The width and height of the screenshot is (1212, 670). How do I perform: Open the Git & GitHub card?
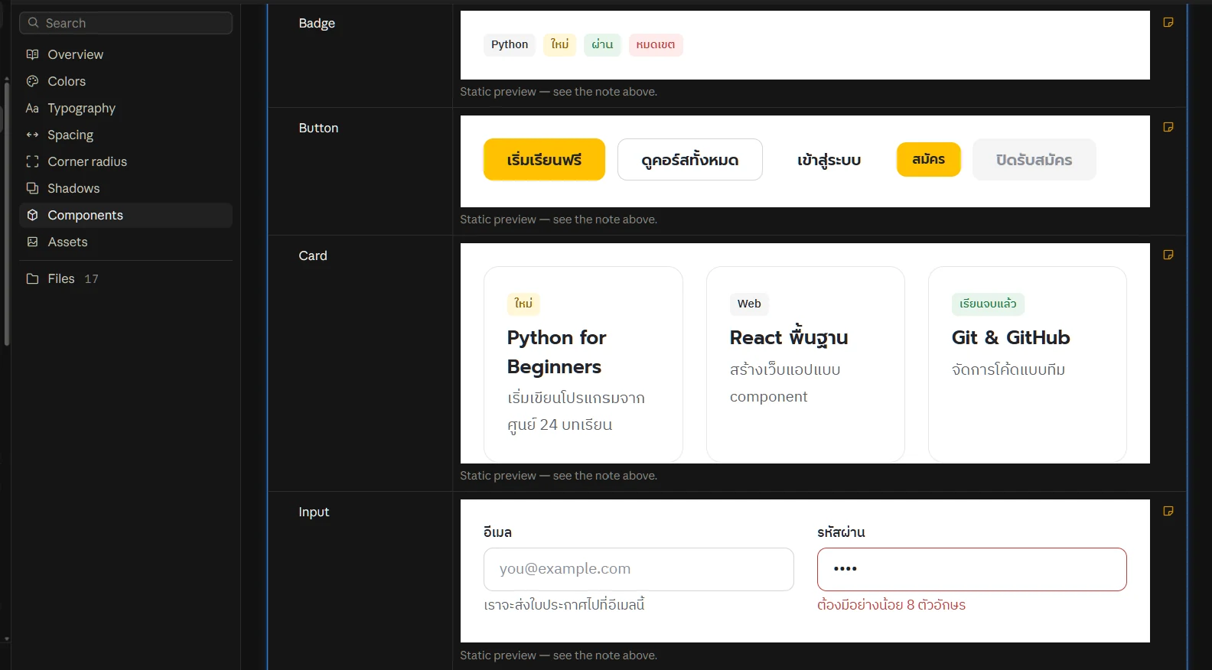point(1028,364)
